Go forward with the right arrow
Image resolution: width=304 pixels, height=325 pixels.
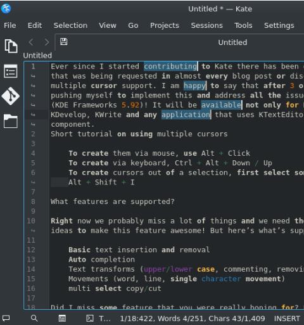47,42
